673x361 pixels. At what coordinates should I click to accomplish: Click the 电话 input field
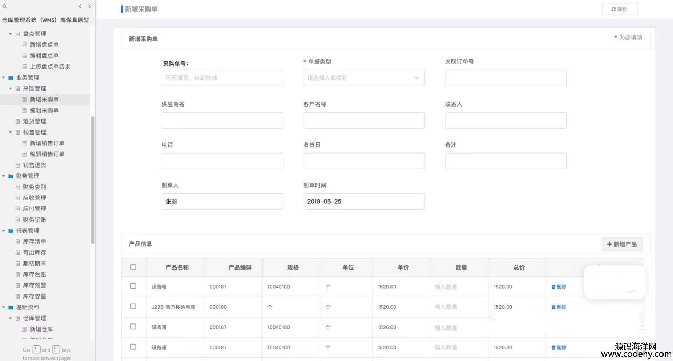pyautogui.click(x=222, y=161)
